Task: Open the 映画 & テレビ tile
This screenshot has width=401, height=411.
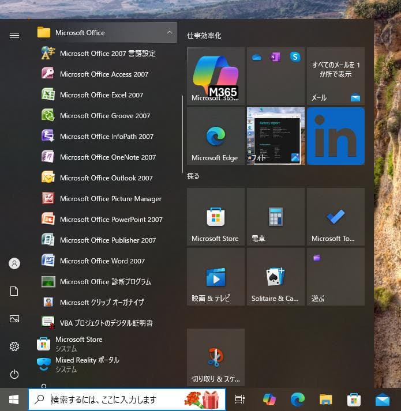Action: (x=216, y=277)
